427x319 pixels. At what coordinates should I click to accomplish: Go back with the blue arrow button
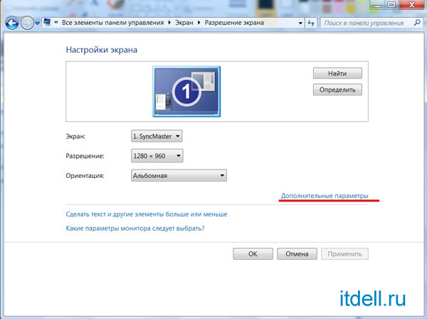click(12, 23)
